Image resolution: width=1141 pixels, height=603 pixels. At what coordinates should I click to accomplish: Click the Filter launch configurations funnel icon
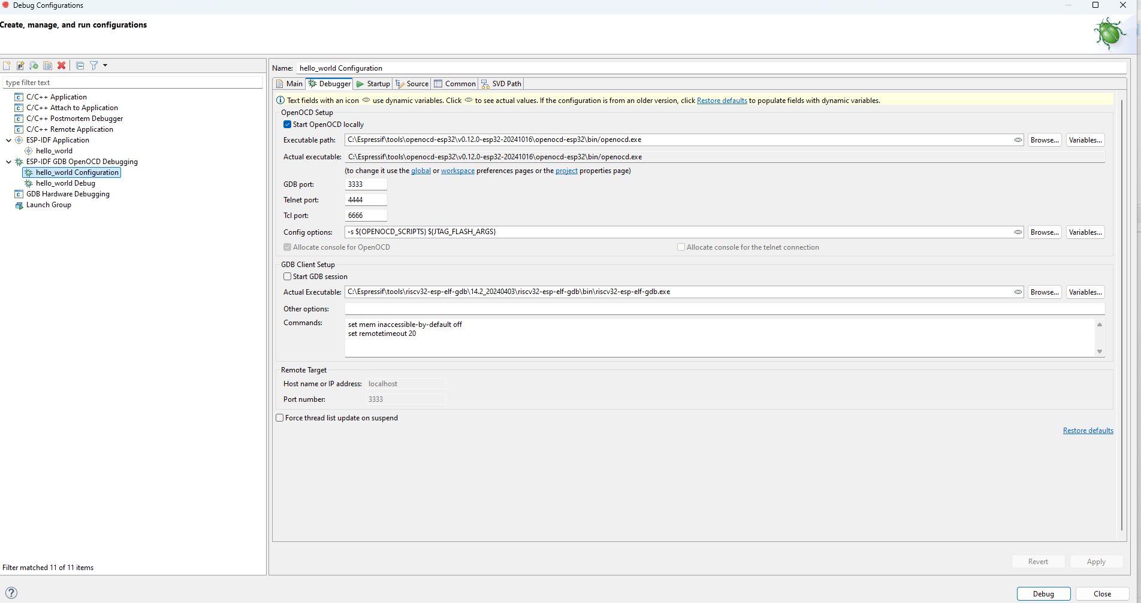point(94,65)
